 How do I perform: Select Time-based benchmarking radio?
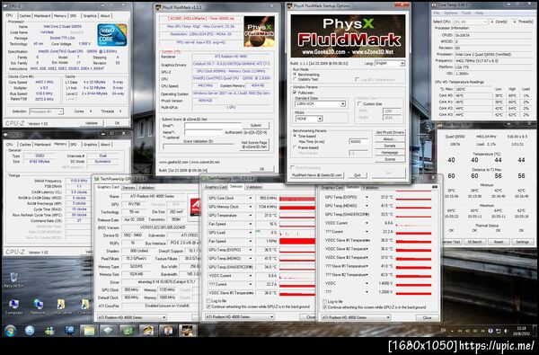(x=295, y=136)
